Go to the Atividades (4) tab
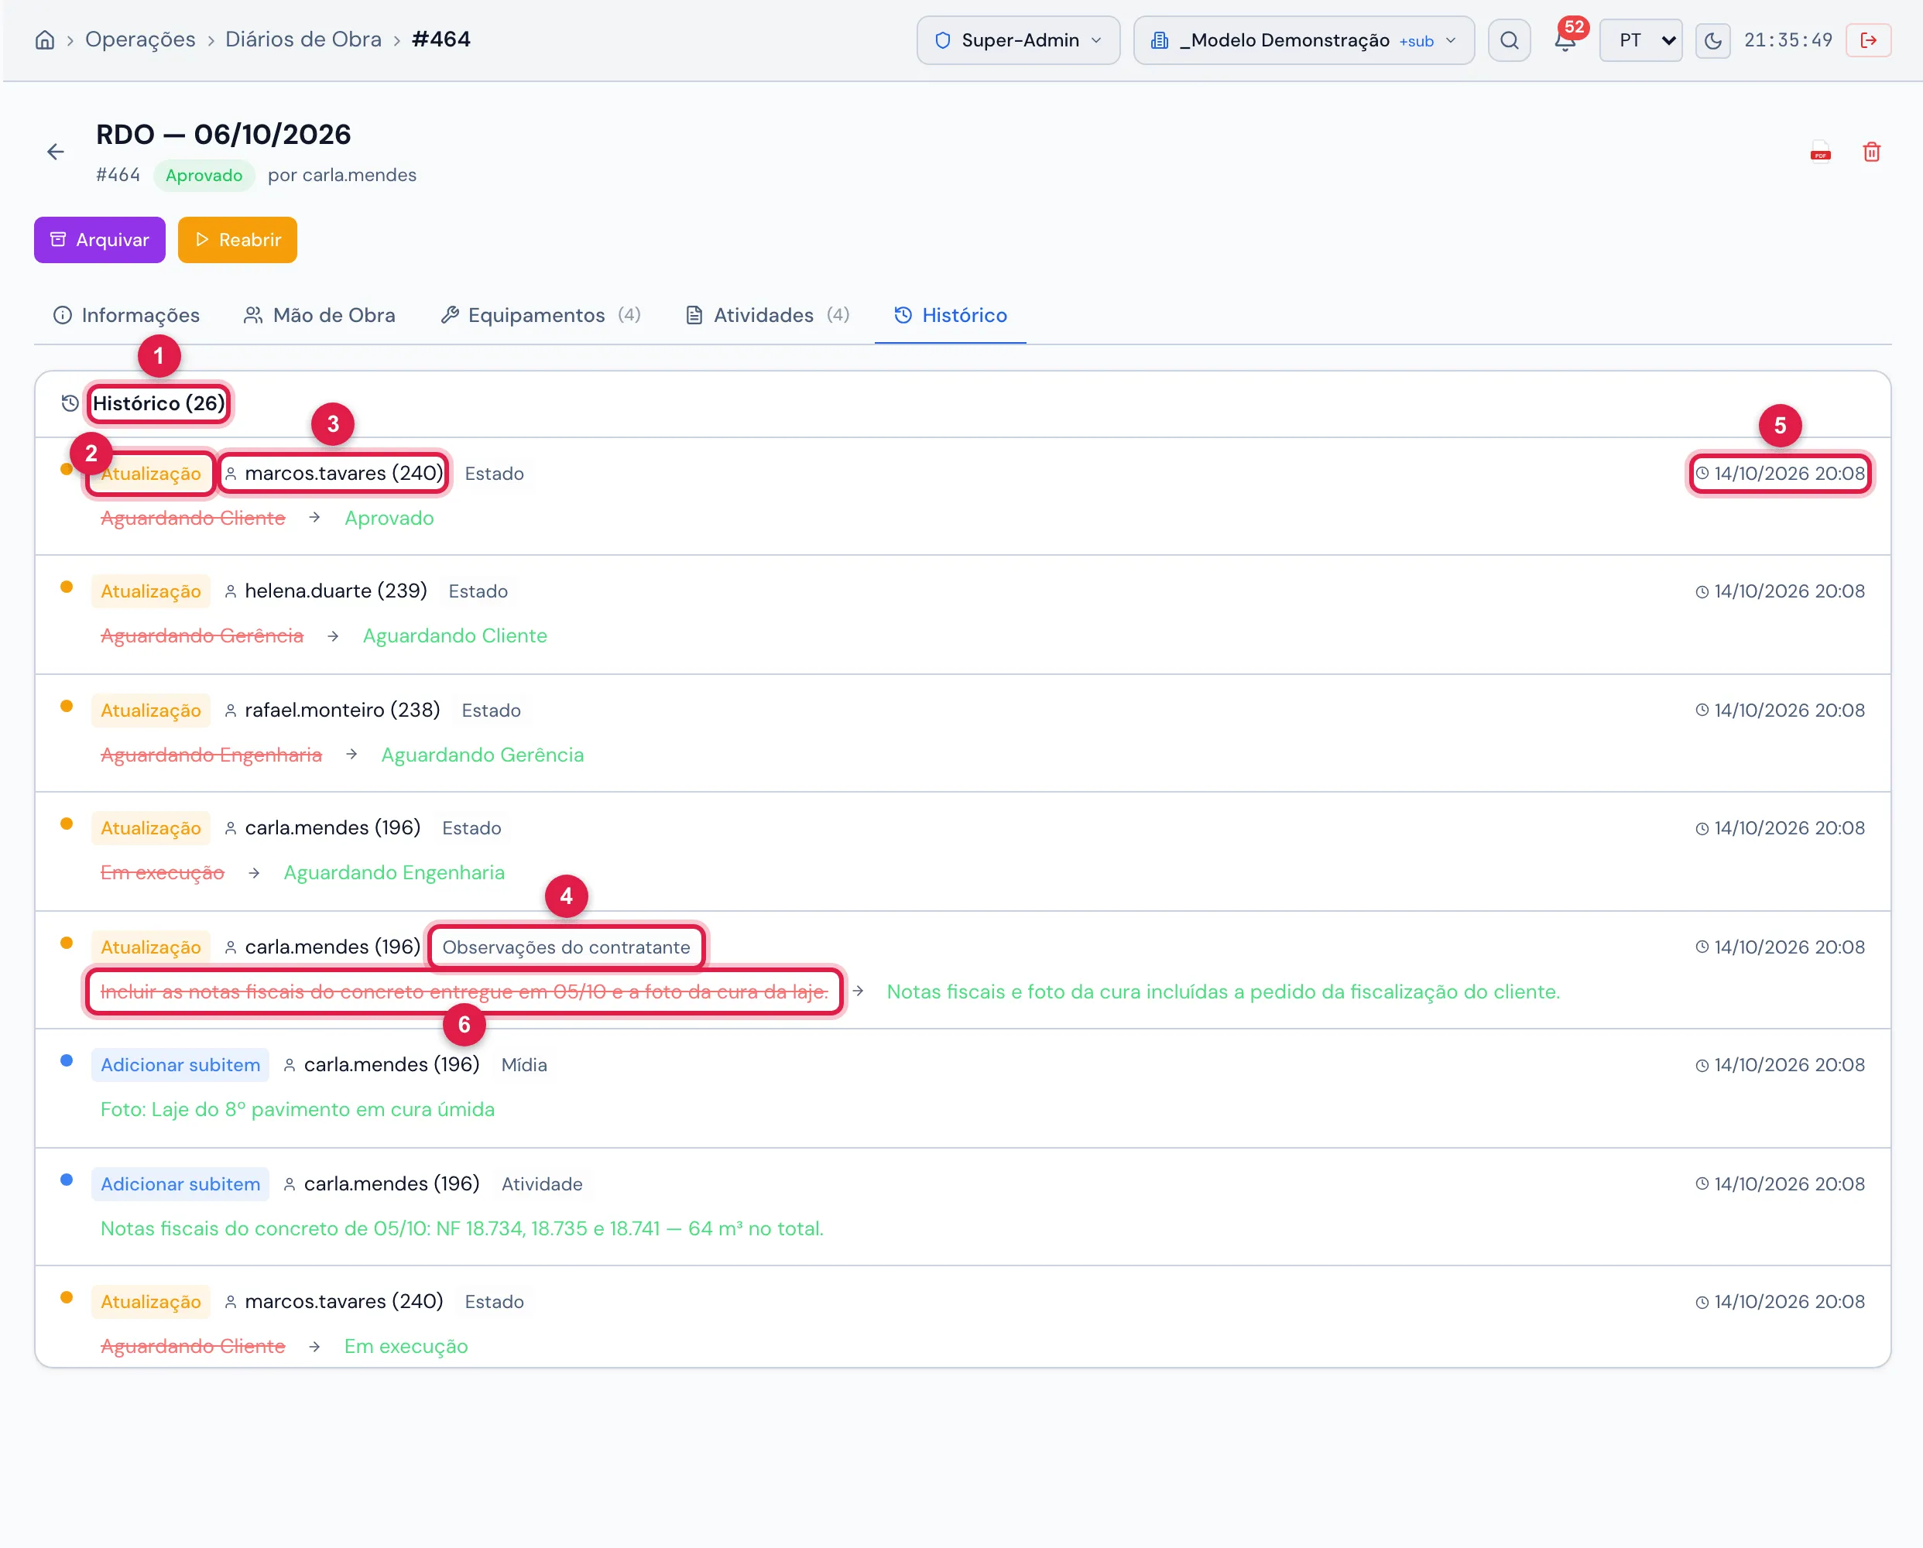The height and width of the screenshot is (1548, 1923). pos(767,315)
